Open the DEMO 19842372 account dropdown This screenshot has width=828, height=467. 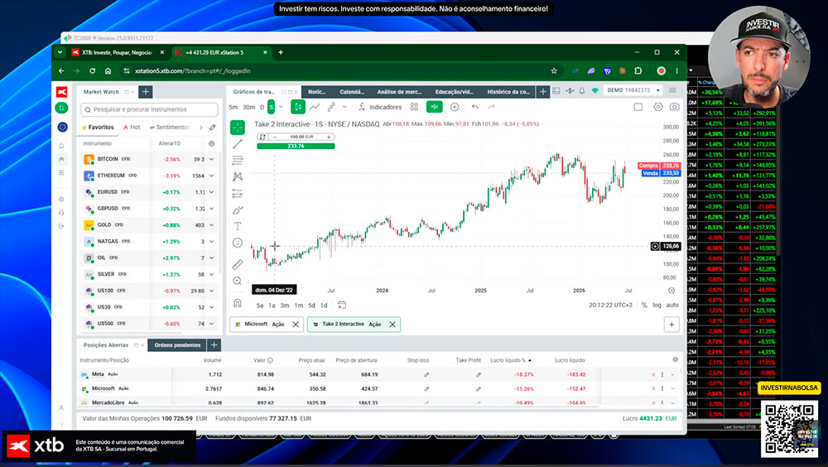pos(633,90)
